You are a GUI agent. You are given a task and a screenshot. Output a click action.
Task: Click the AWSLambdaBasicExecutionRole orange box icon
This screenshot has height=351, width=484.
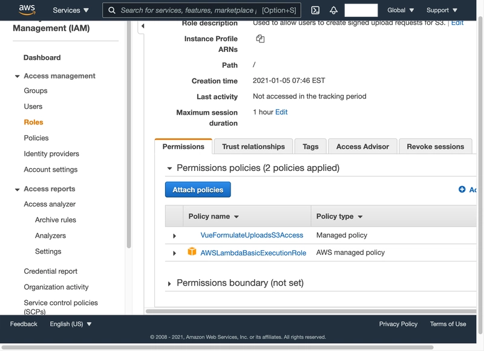[192, 251]
